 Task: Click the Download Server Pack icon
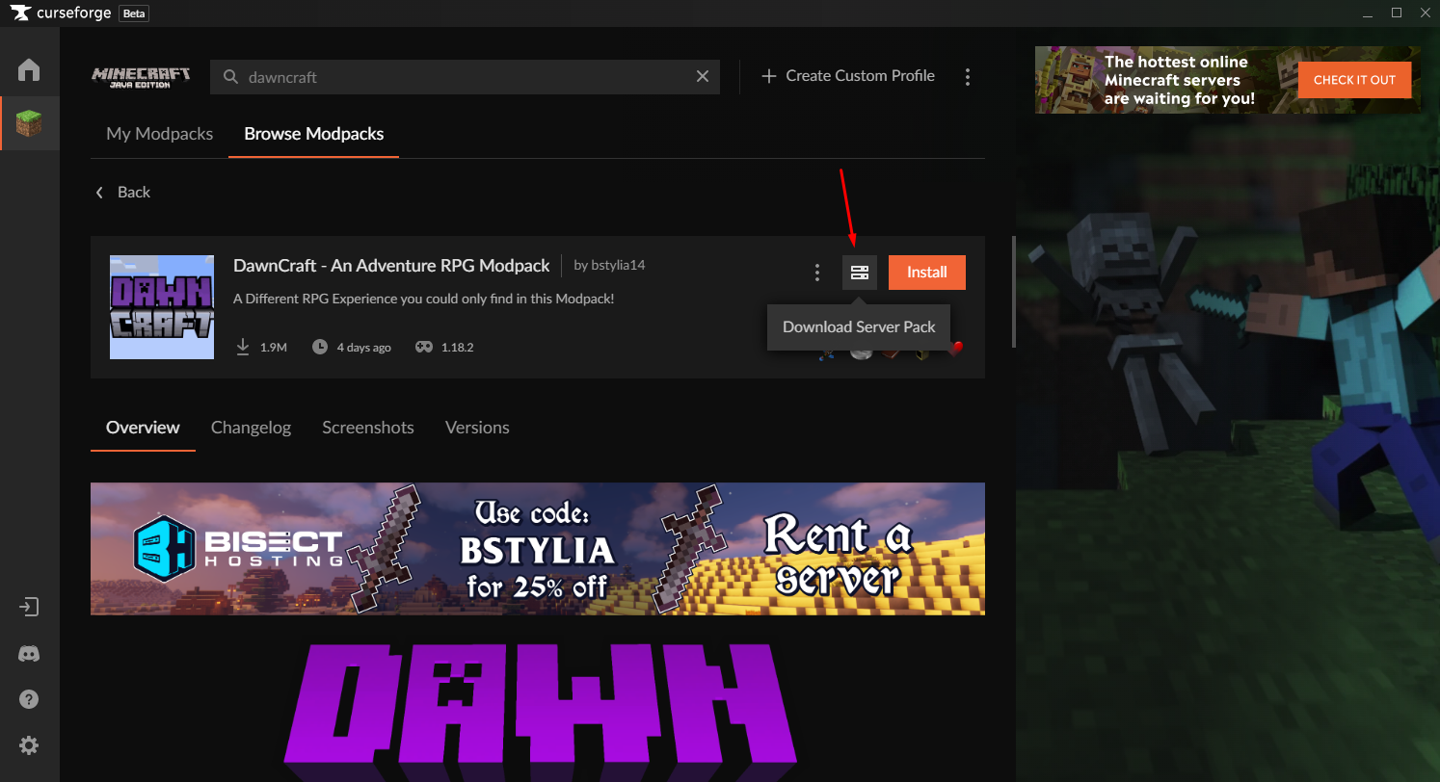click(x=860, y=273)
